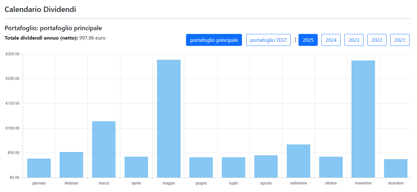Click the aprile dividend bar
The image size is (417, 192).
tap(136, 167)
